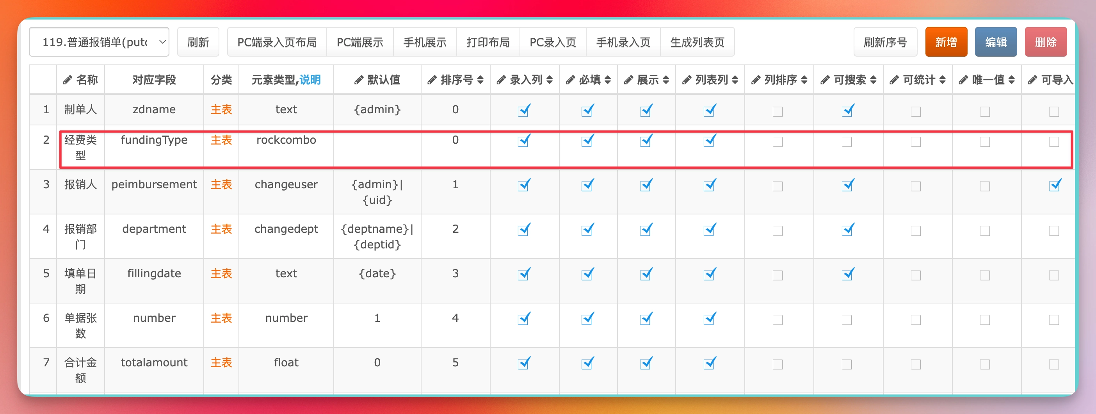This screenshot has width=1096, height=414.
Task: Open 打印布局
Action: coord(488,42)
